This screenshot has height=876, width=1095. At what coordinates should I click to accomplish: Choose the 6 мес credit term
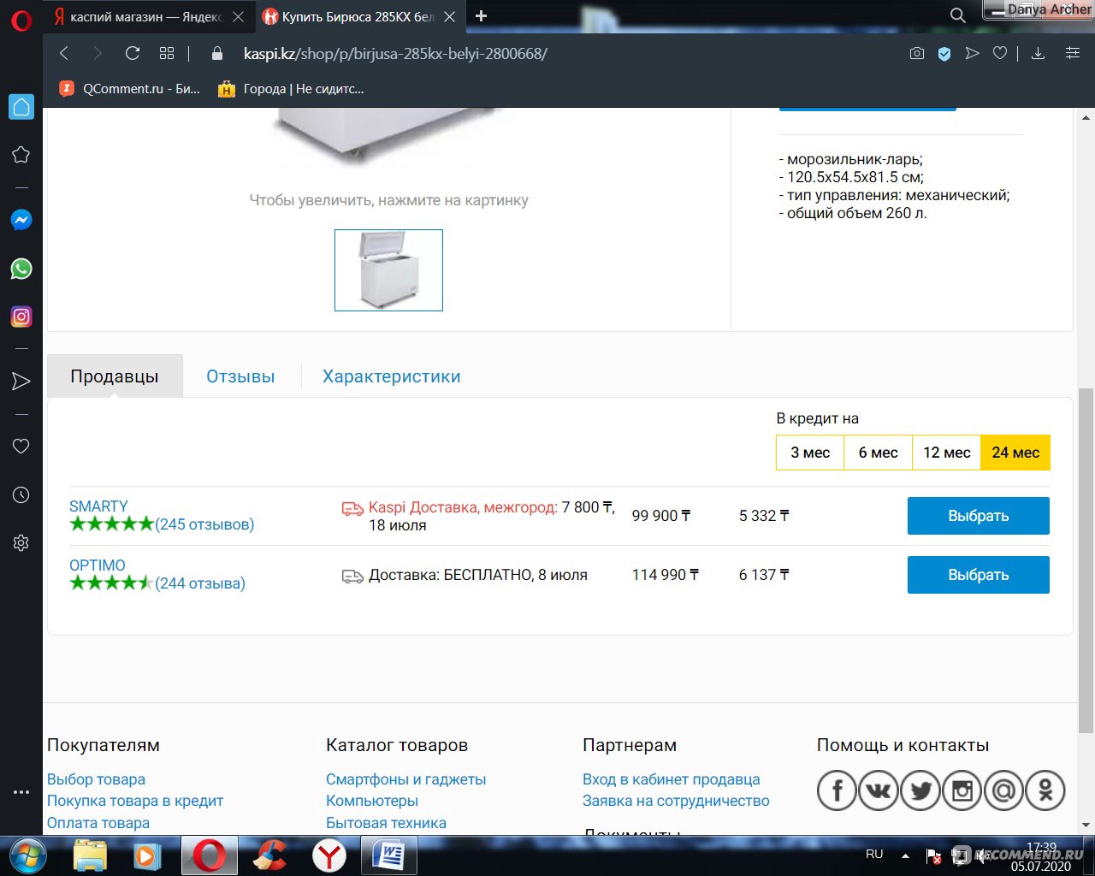[879, 453]
